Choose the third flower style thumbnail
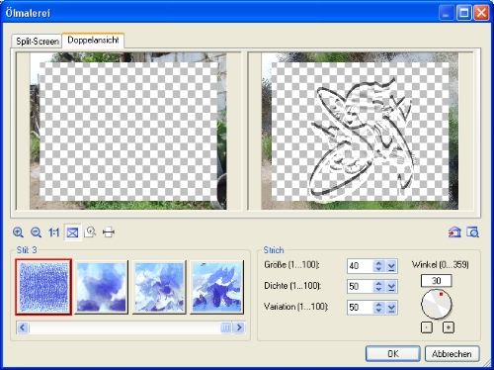The image size is (494, 370). (x=159, y=287)
